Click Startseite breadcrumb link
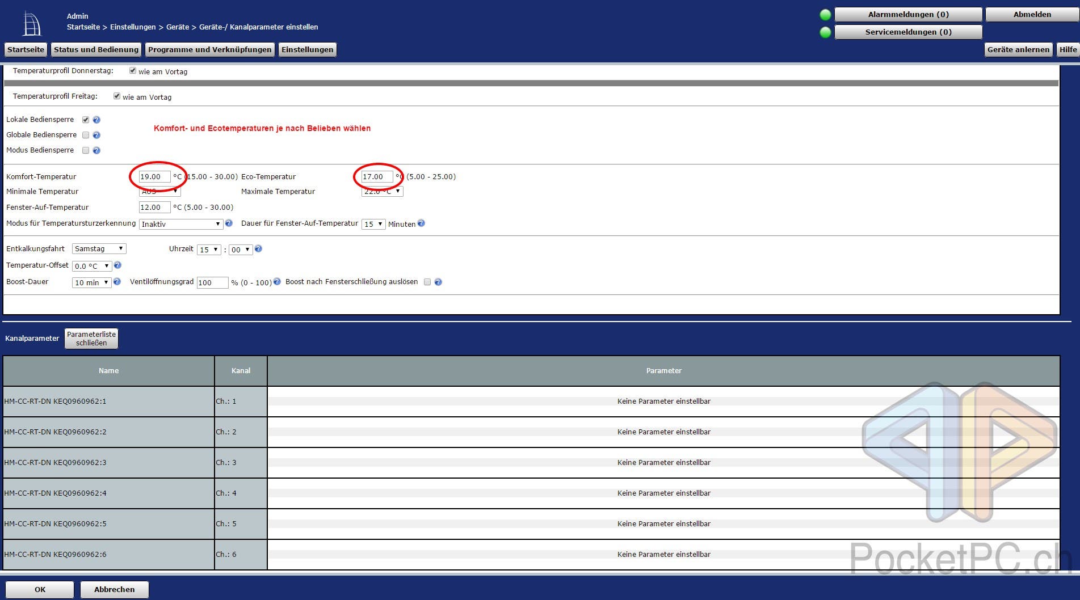 (x=83, y=27)
